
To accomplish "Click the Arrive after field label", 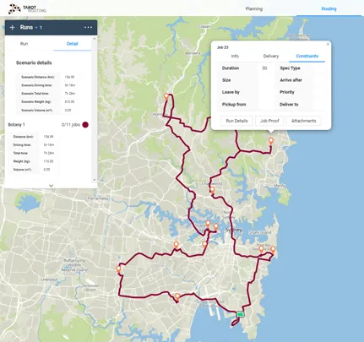I will pos(291,80).
